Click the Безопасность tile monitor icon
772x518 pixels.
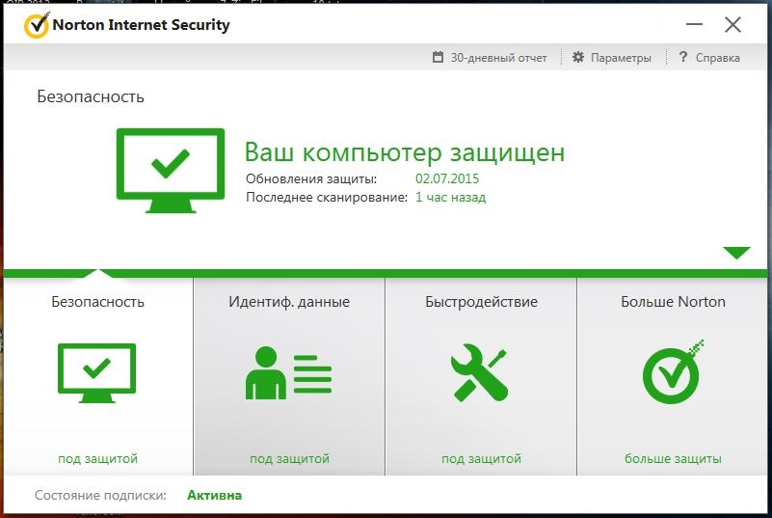(x=96, y=372)
